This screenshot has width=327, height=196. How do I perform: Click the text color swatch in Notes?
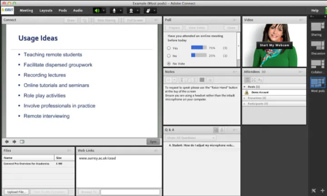202,80
